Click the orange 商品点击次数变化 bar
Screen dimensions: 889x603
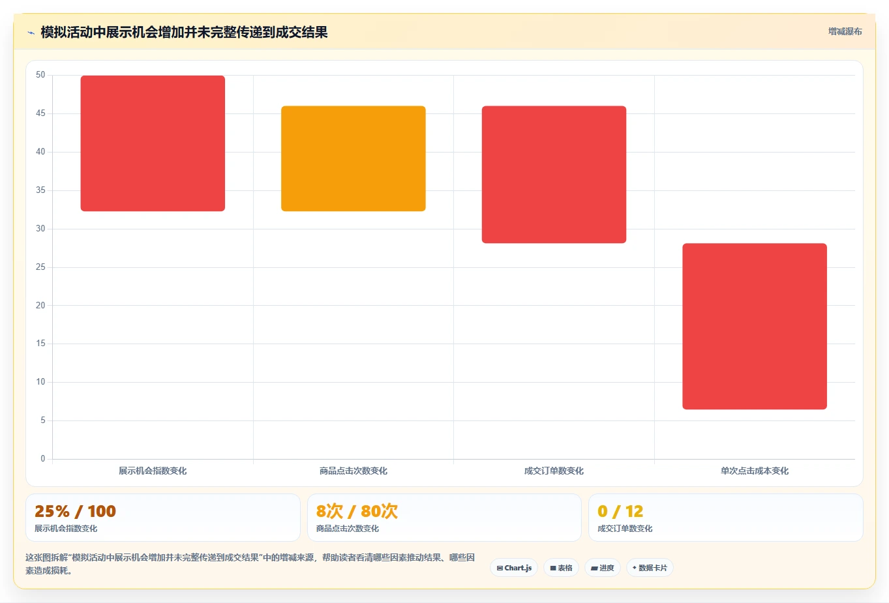[x=354, y=158]
